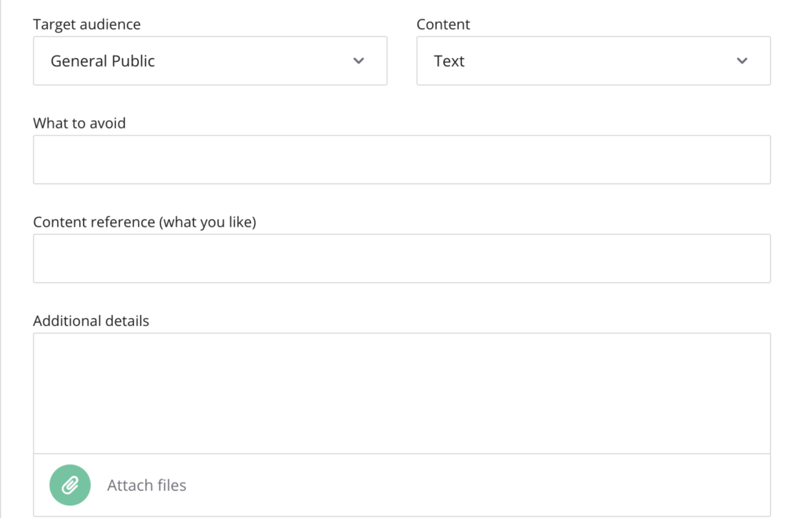This screenshot has height=518, width=803.
Task: Expand the Target audience chevron arrow
Action: (x=358, y=61)
